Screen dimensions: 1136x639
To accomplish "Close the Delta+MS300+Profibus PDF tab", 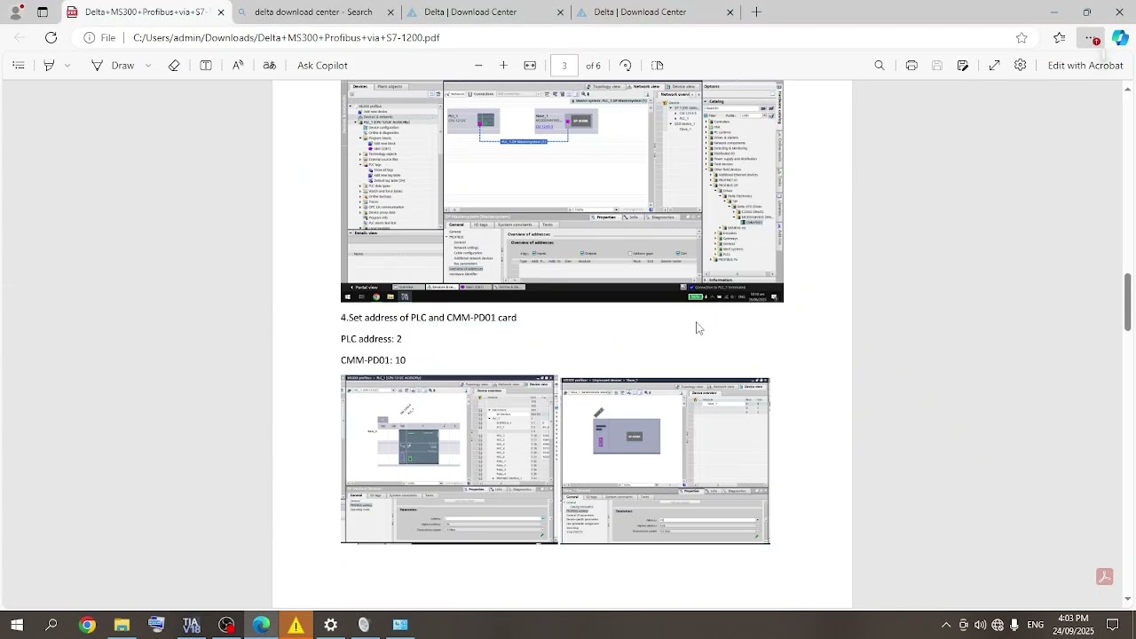I will pos(221,12).
